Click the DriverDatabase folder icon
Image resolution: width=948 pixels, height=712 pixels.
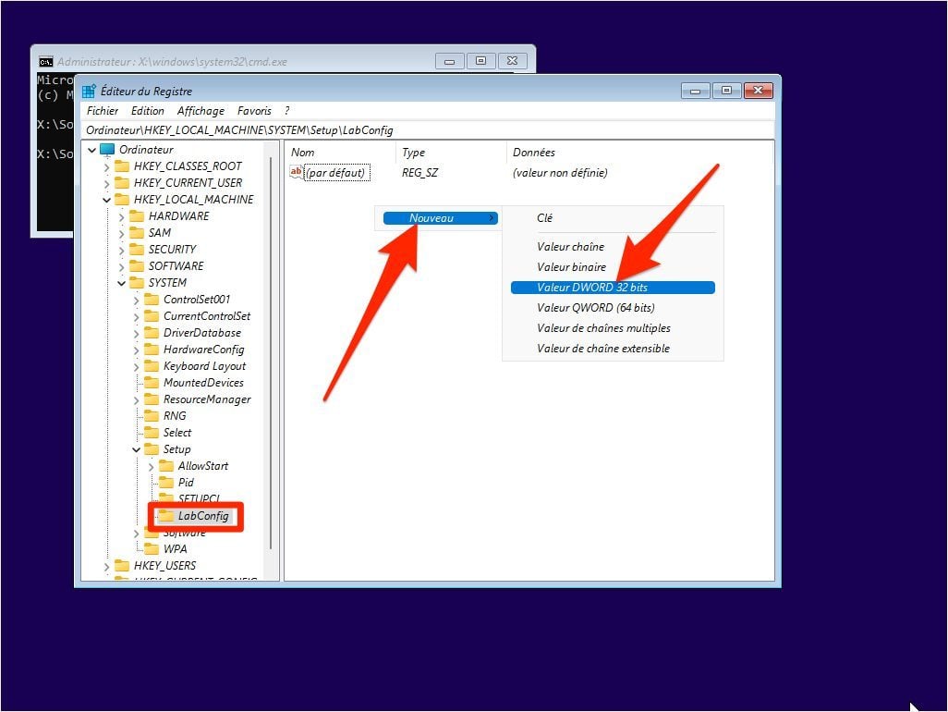pos(152,333)
